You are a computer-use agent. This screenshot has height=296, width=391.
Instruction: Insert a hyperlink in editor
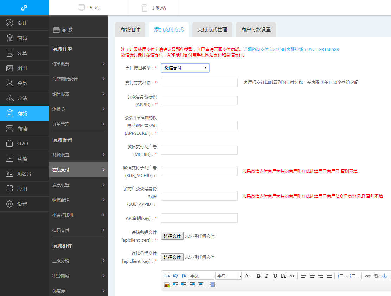click(x=367, y=276)
